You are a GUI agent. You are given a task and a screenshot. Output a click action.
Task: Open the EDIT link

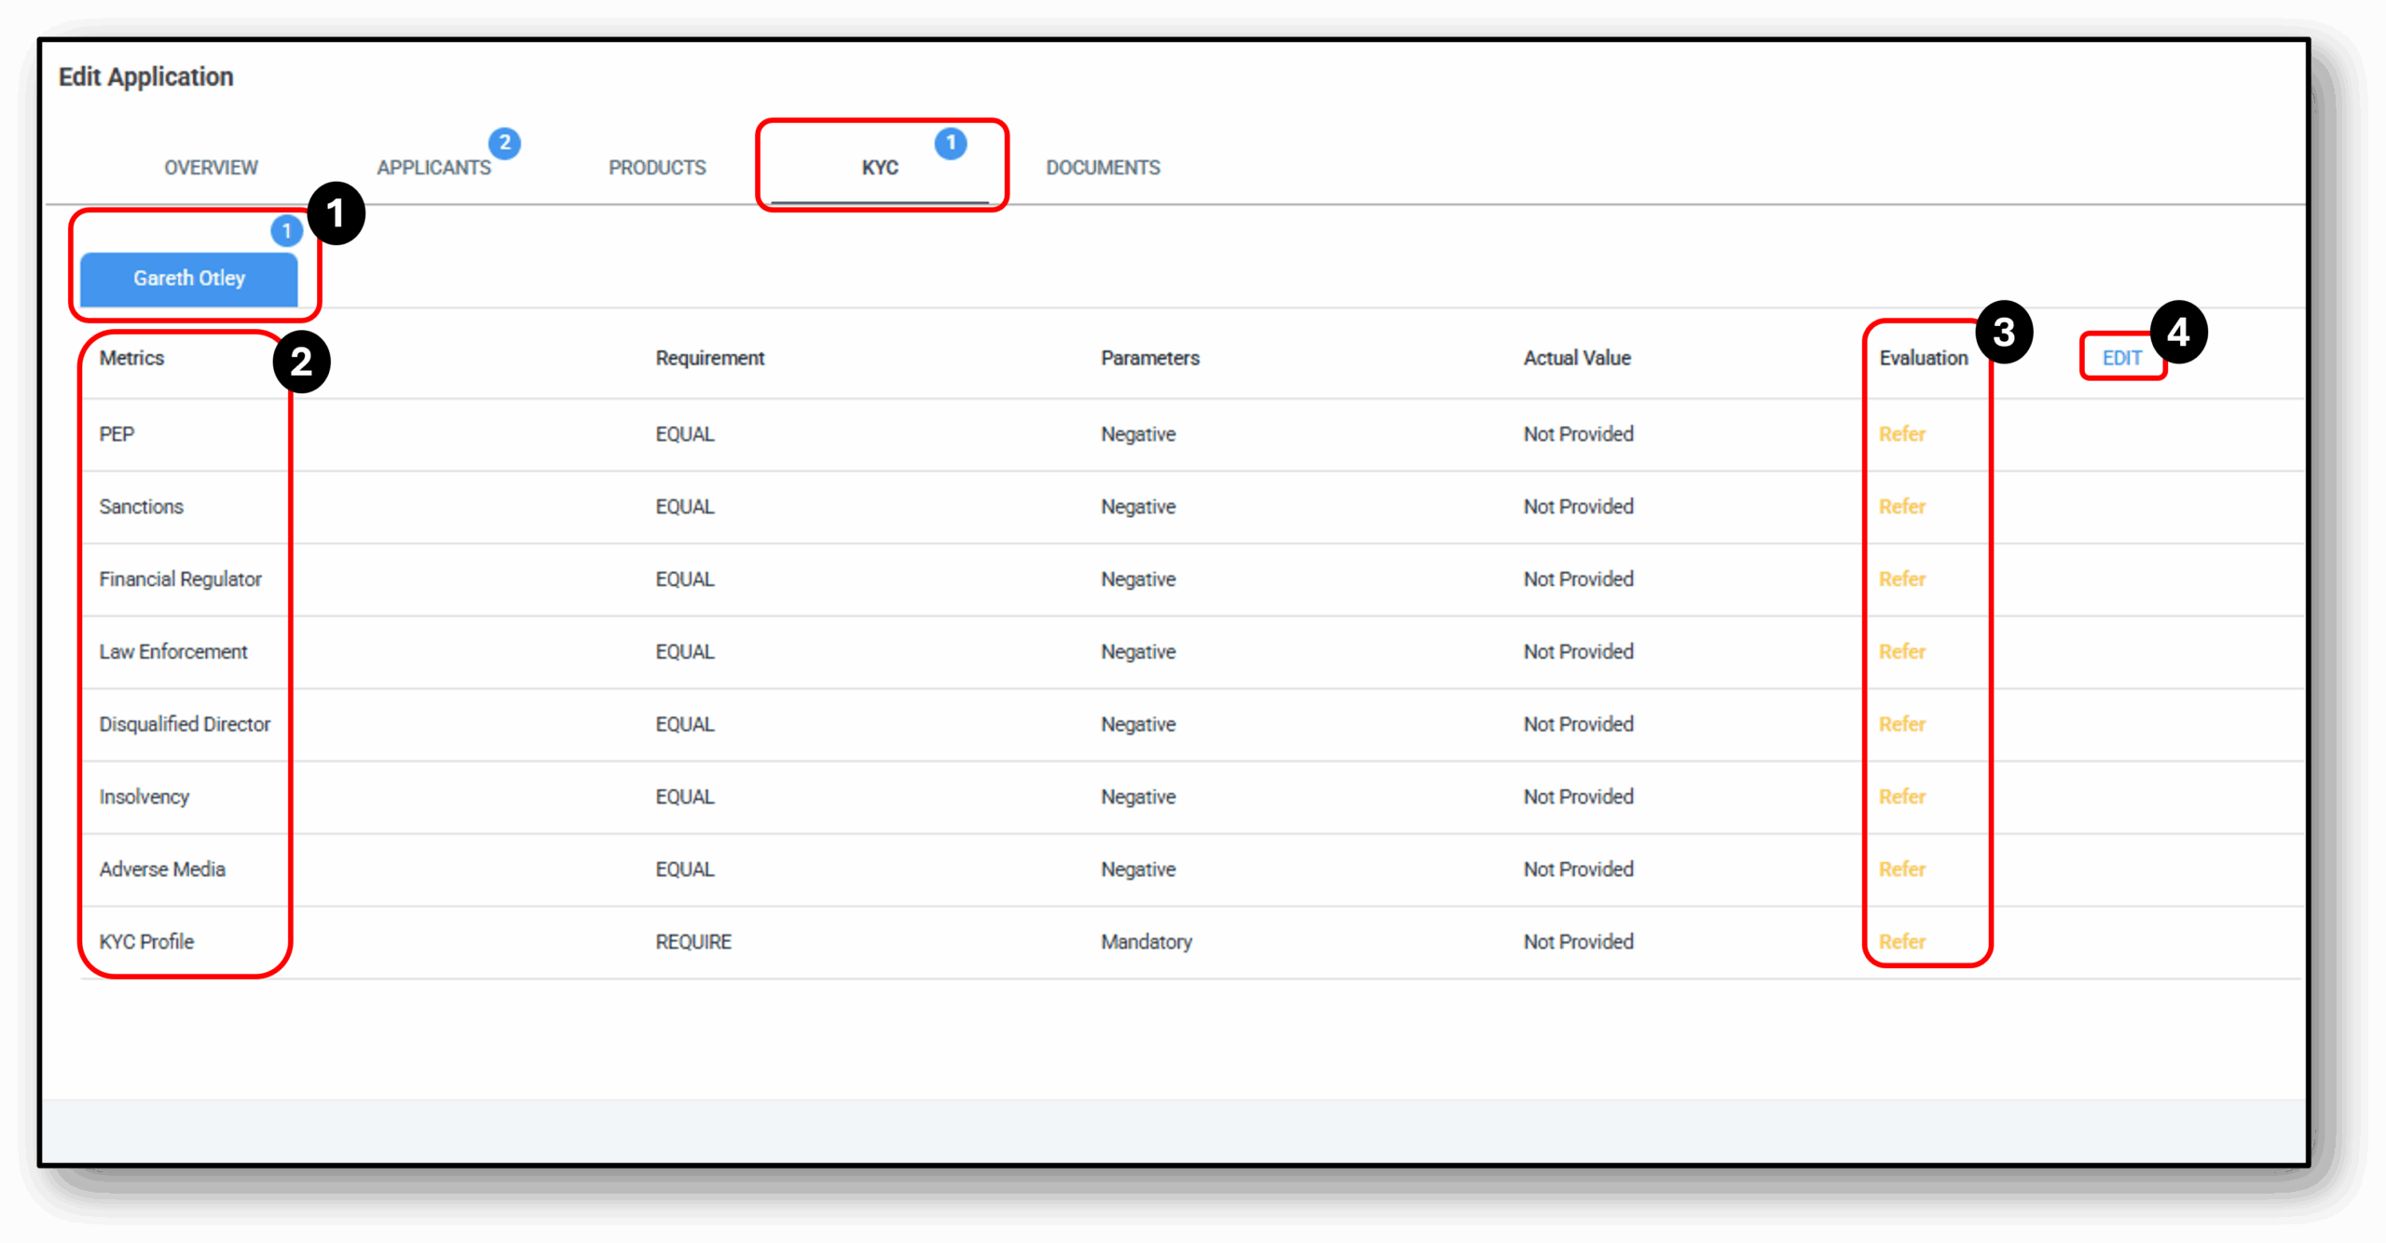[x=2122, y=357]
